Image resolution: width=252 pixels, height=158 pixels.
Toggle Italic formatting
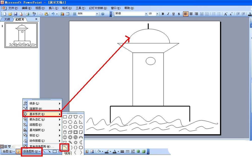coord(168,14)
